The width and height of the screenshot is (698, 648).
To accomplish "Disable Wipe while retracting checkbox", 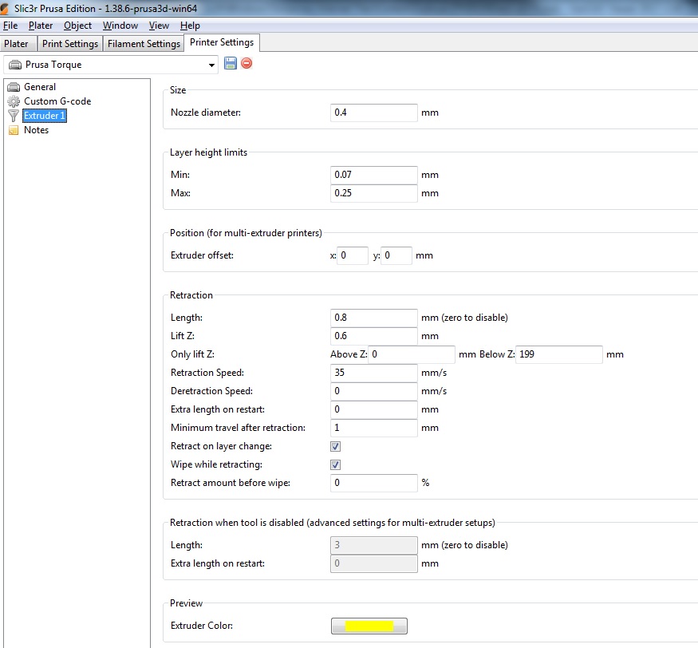I will (x=336, y=465).
